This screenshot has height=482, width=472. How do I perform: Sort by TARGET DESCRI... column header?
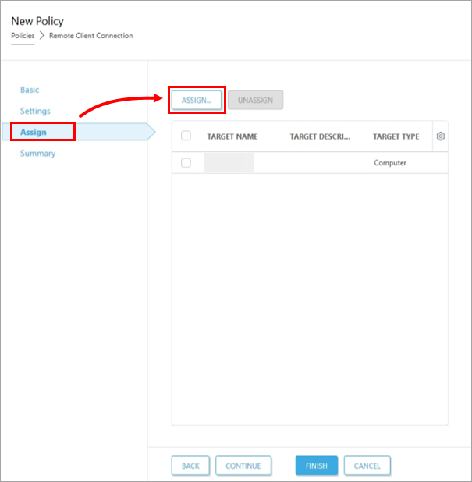click(x=320, y=136)
